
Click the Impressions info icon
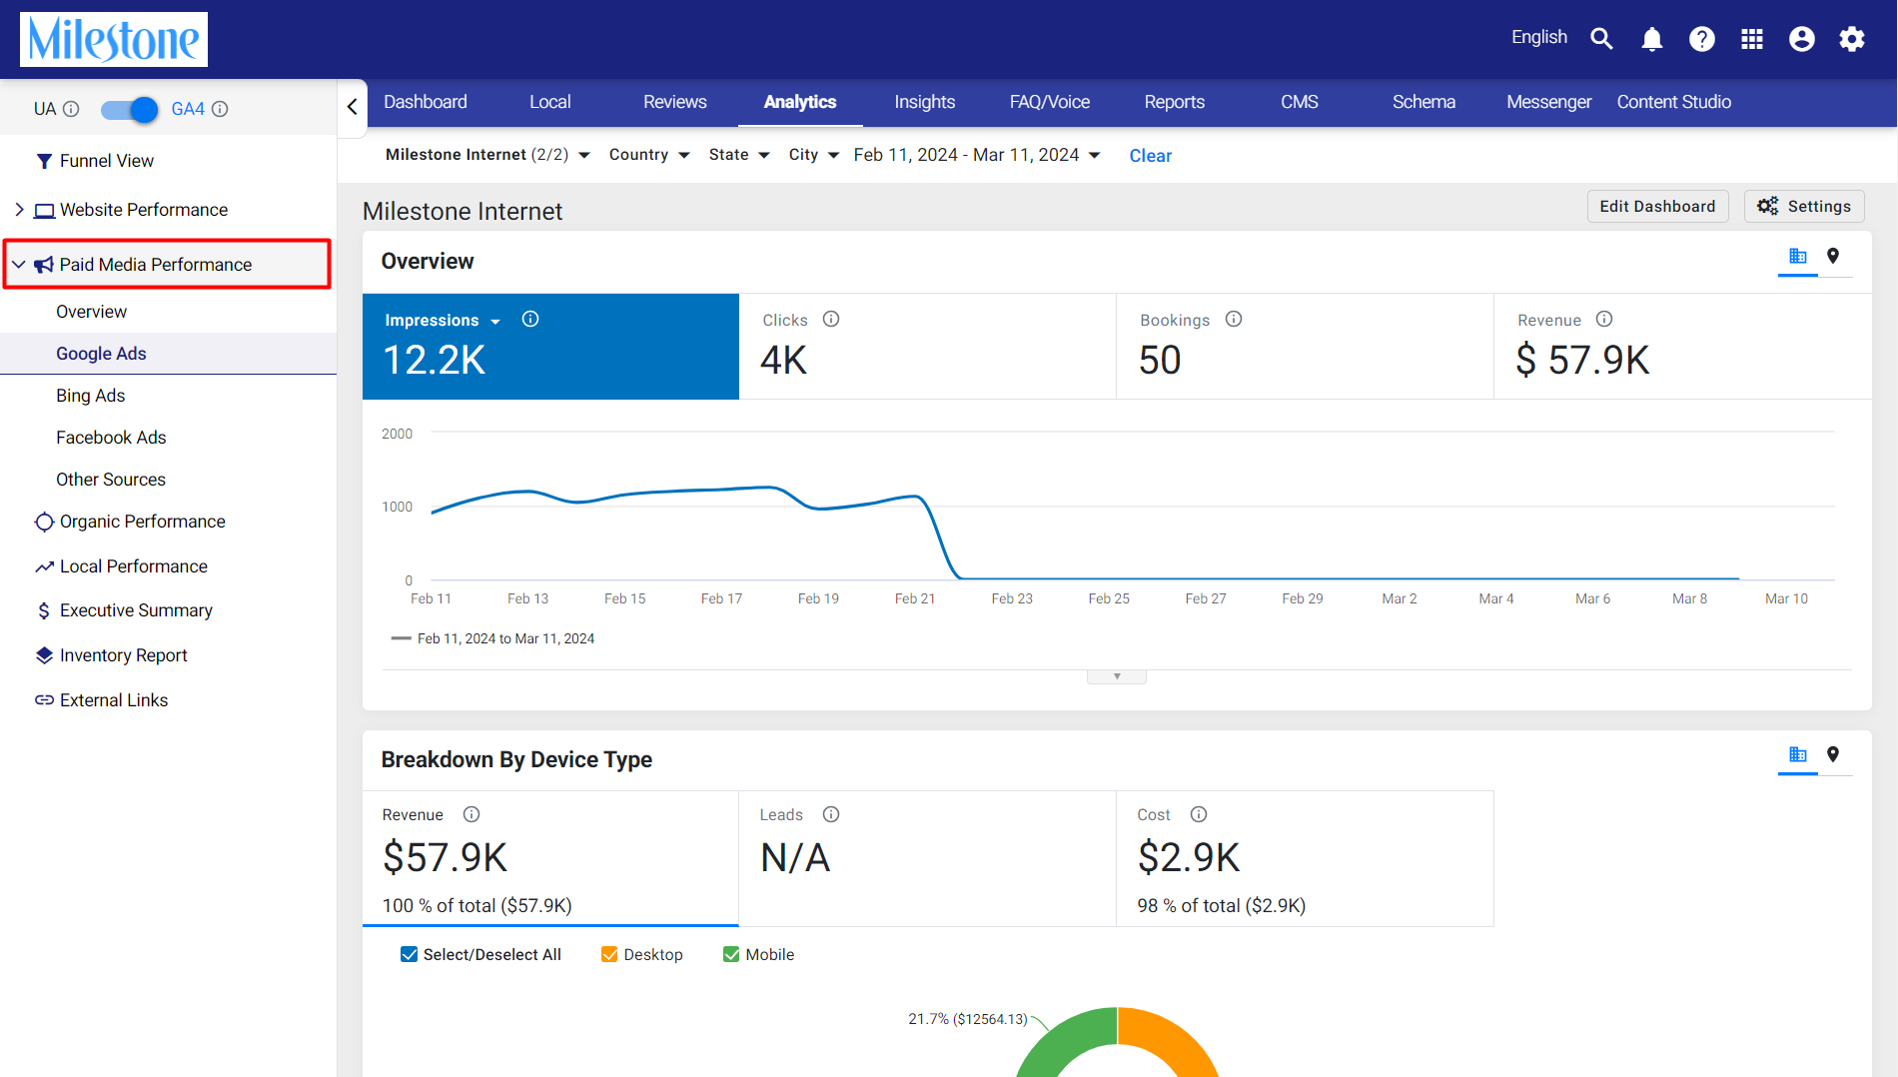tap(530, 319)
